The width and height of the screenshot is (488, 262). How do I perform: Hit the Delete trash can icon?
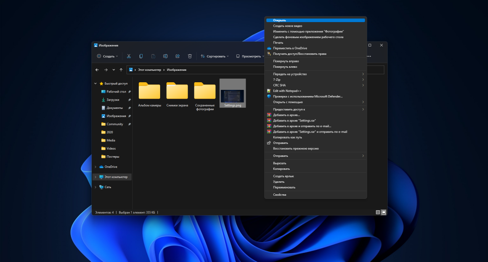point(190,56)
